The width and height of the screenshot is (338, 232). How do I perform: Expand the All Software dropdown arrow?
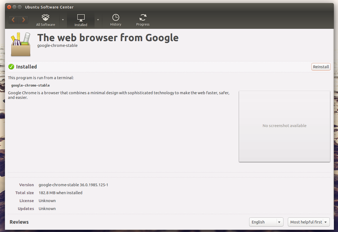62,20
